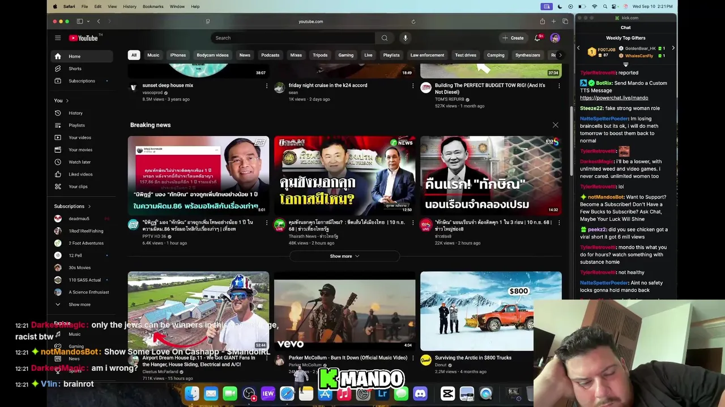Go to next Weekly Top Gifters
The height and width of the screenshot is (407, 725).
pos(673,49)
